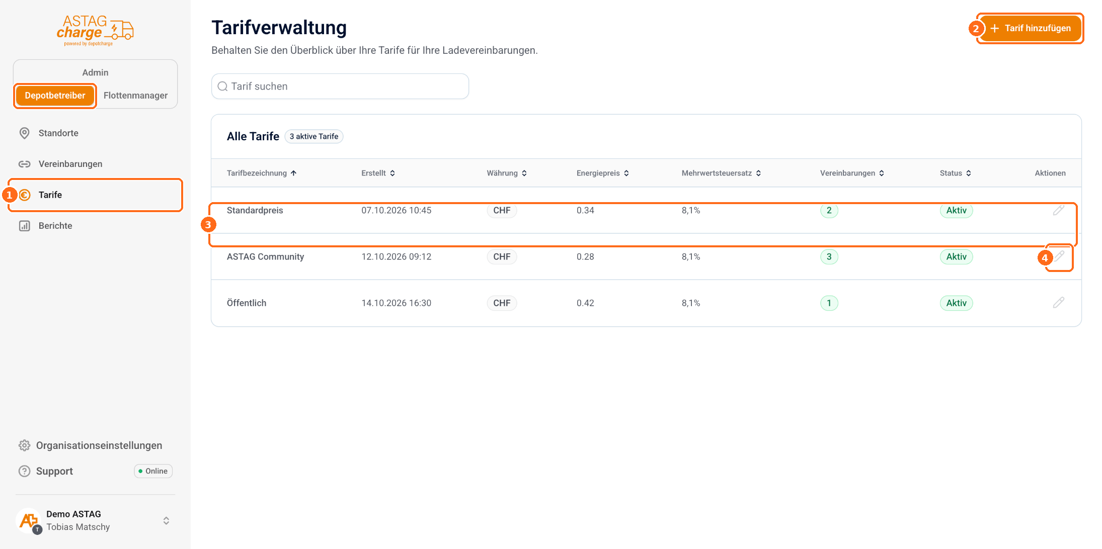The height and width of the screenshot is (549, 1102).
Task: Open the ASTAG charge logo
Action: (x=95, y=30)
